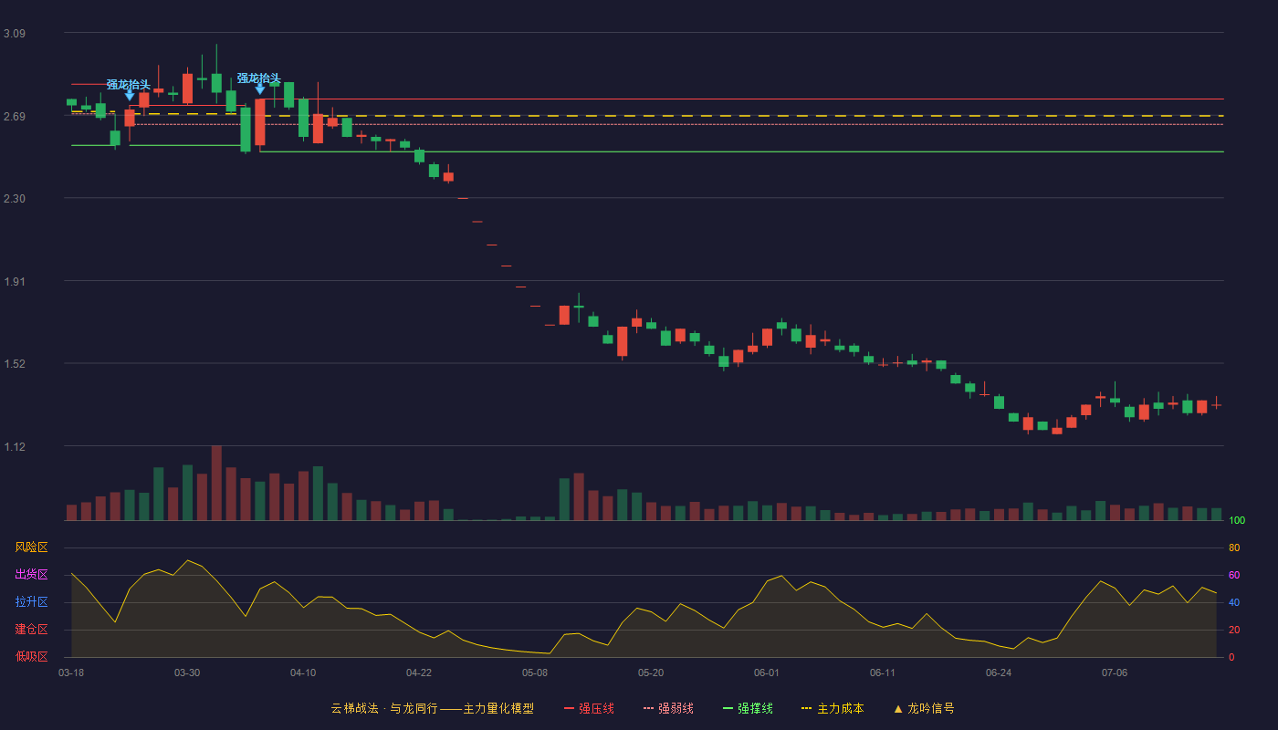
Task: Click the first 强龙抬头 arrow marker
Action: point(130,95)
